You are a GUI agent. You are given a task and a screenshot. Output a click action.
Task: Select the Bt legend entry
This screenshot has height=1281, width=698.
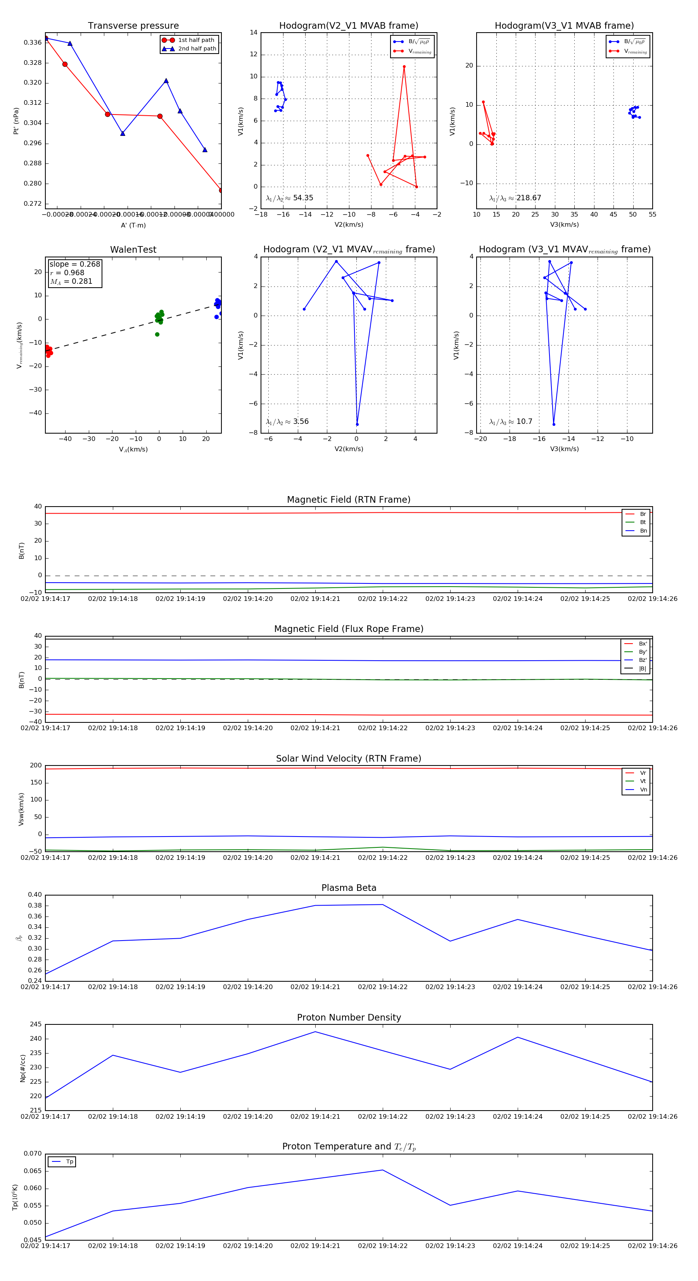pyautogui.click(x=636, y=522)
